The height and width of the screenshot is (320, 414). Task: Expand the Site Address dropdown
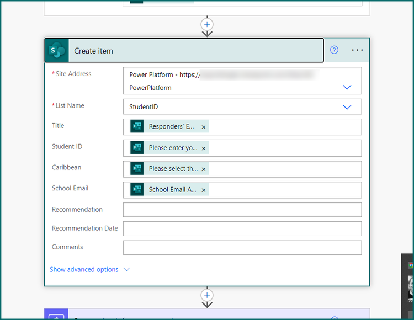point(347,87)
